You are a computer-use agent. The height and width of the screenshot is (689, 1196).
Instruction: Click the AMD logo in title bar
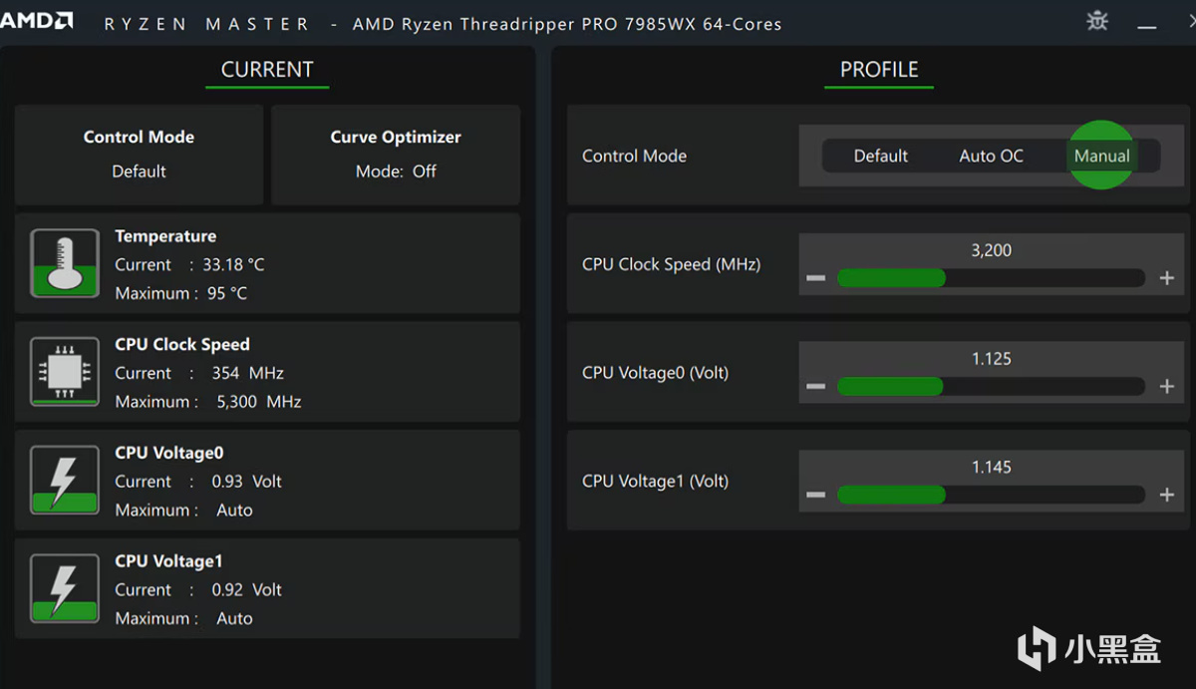coord(37,21)
